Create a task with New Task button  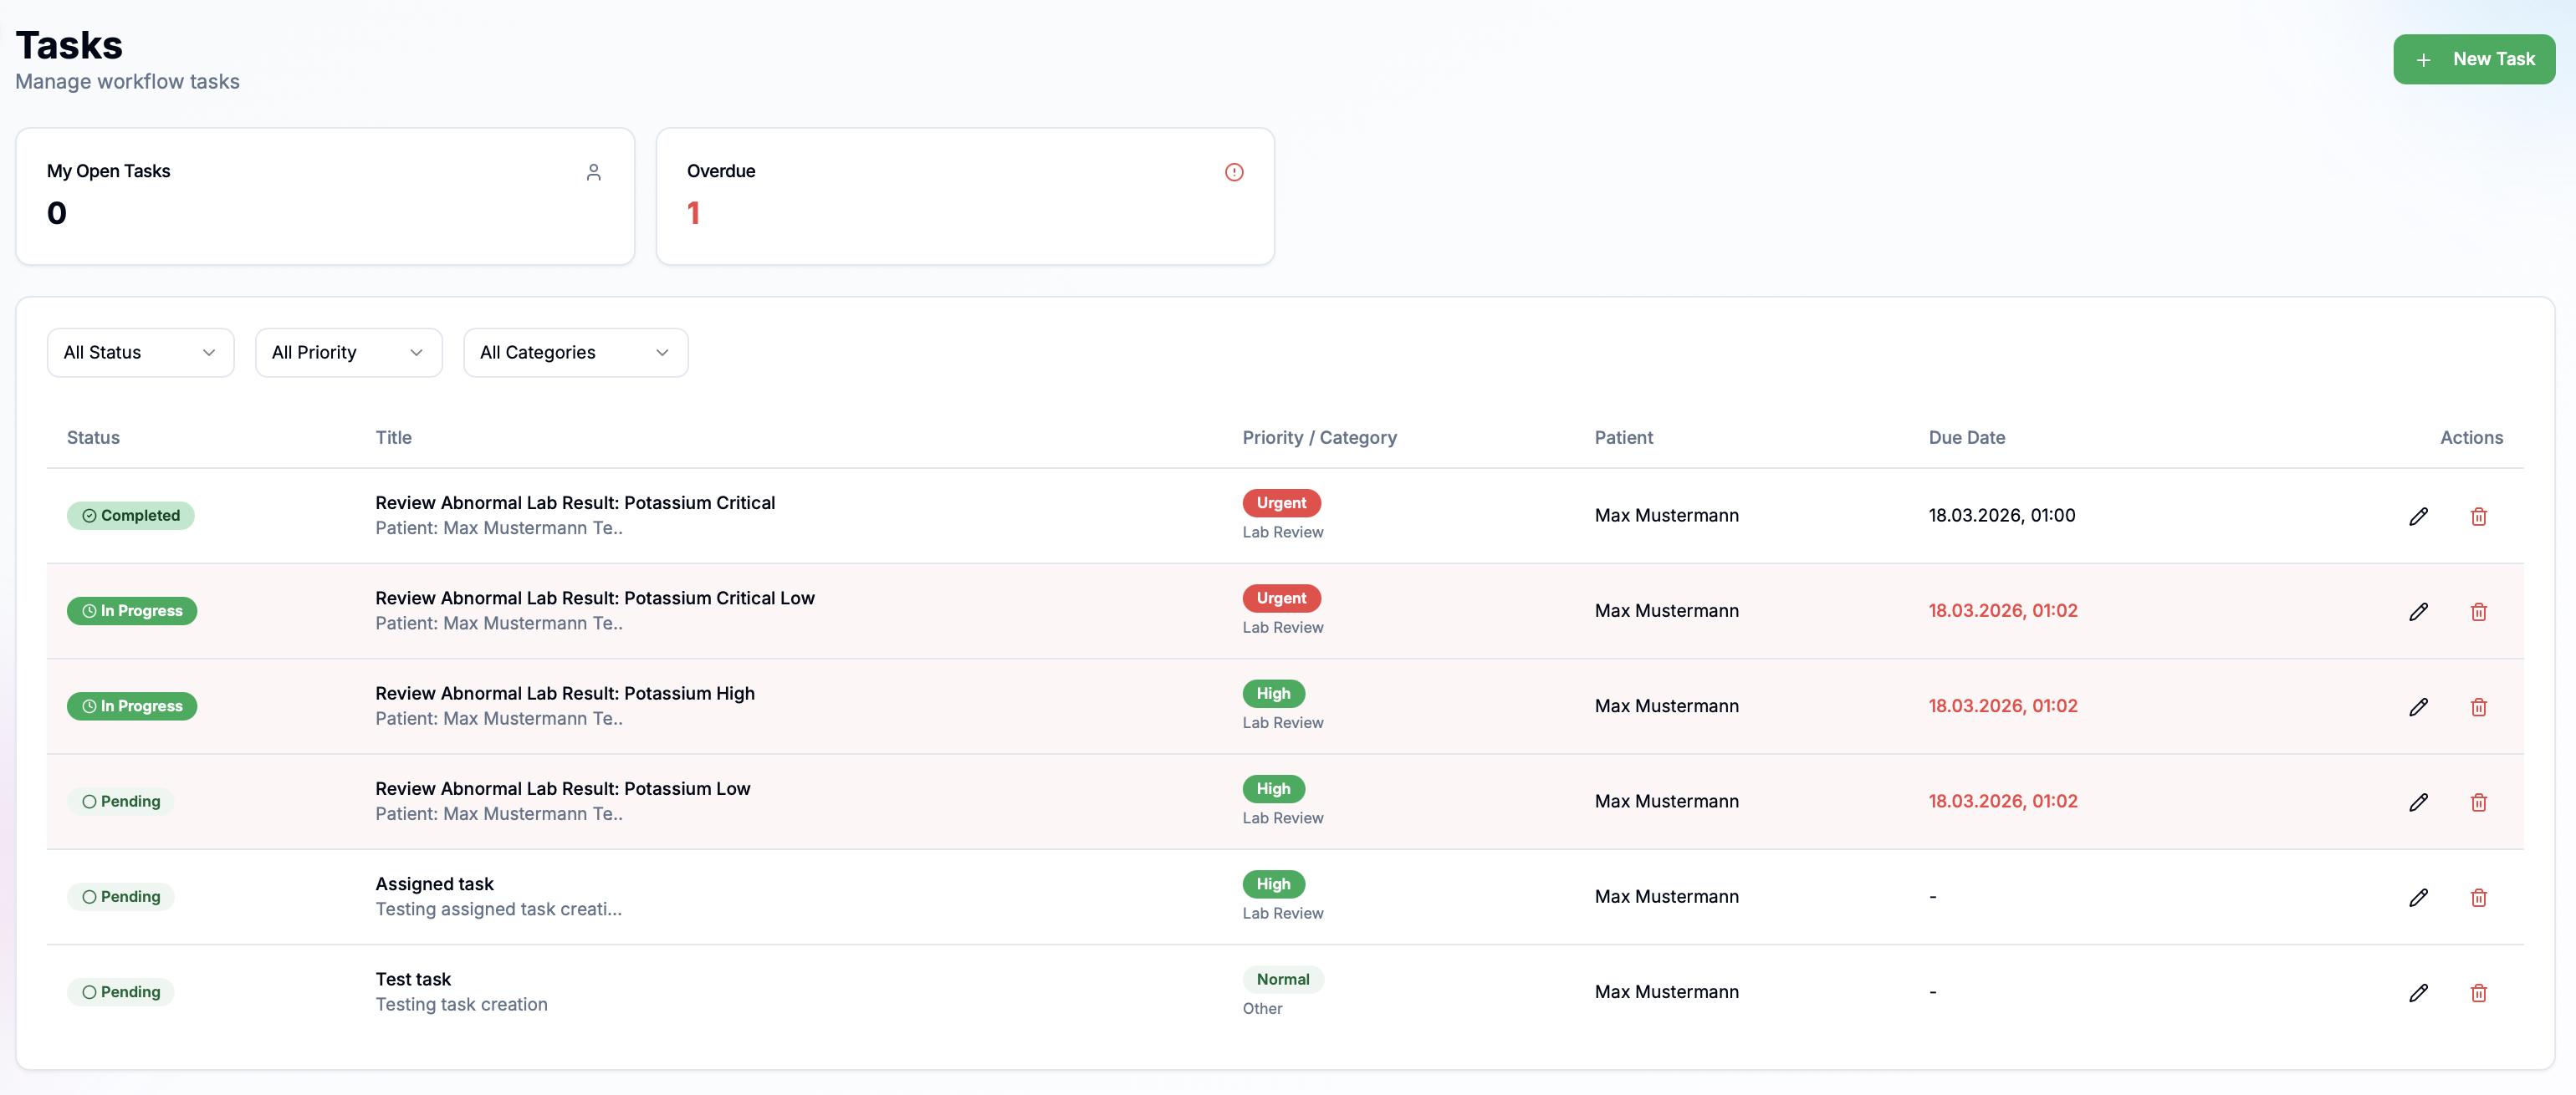(x=2473, y=59)
